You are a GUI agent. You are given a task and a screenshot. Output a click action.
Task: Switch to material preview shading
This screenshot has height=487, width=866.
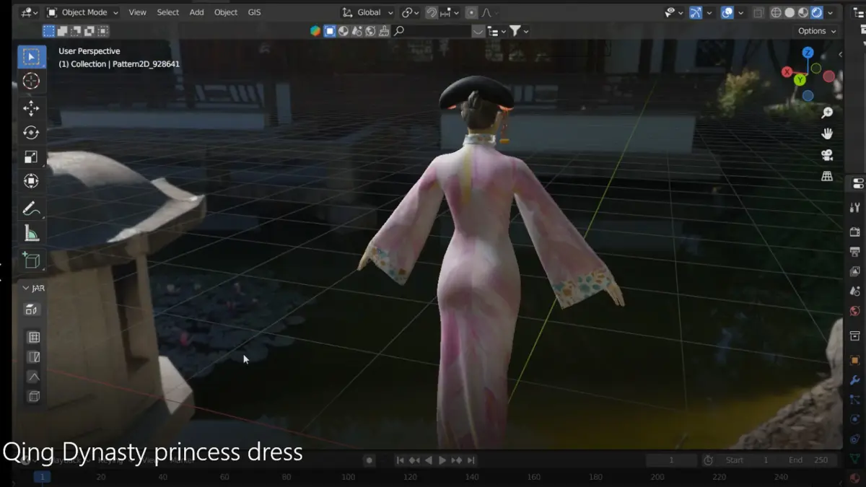coord(803,12)
